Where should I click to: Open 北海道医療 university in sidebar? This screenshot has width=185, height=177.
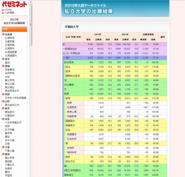click(11, 52)
